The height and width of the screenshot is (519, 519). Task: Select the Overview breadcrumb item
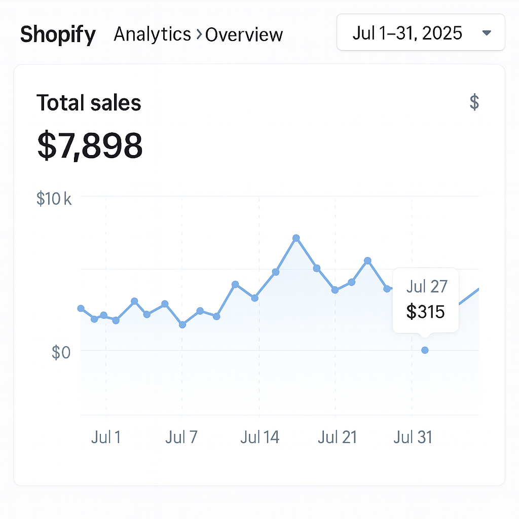244,34
